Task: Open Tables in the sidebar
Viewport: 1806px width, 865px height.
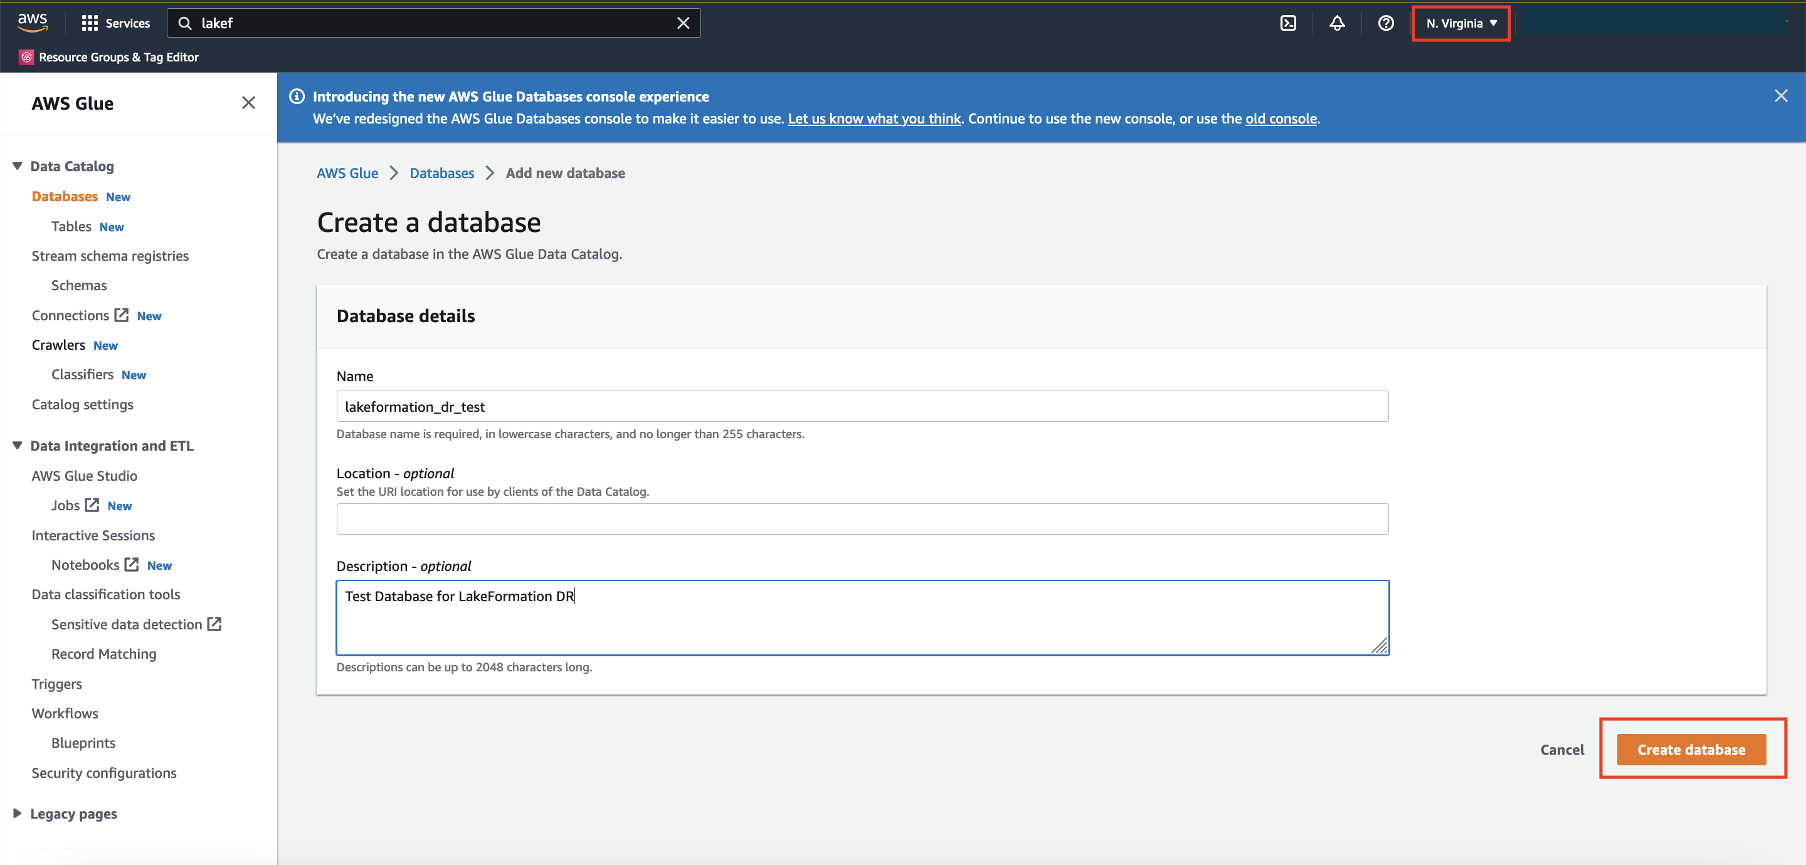Action: [x=71, y=226]
